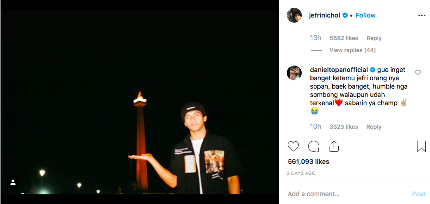Follow the jefrinichol account
This screenshot has width=430, height=204.
366,15
